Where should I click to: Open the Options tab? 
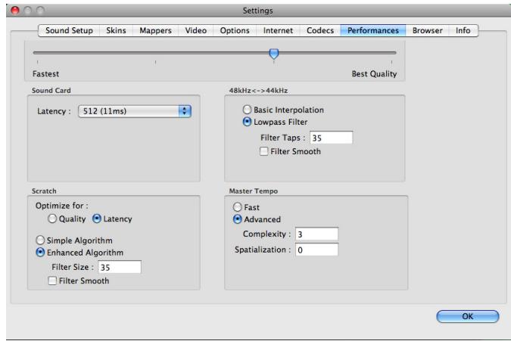point(235,30)
